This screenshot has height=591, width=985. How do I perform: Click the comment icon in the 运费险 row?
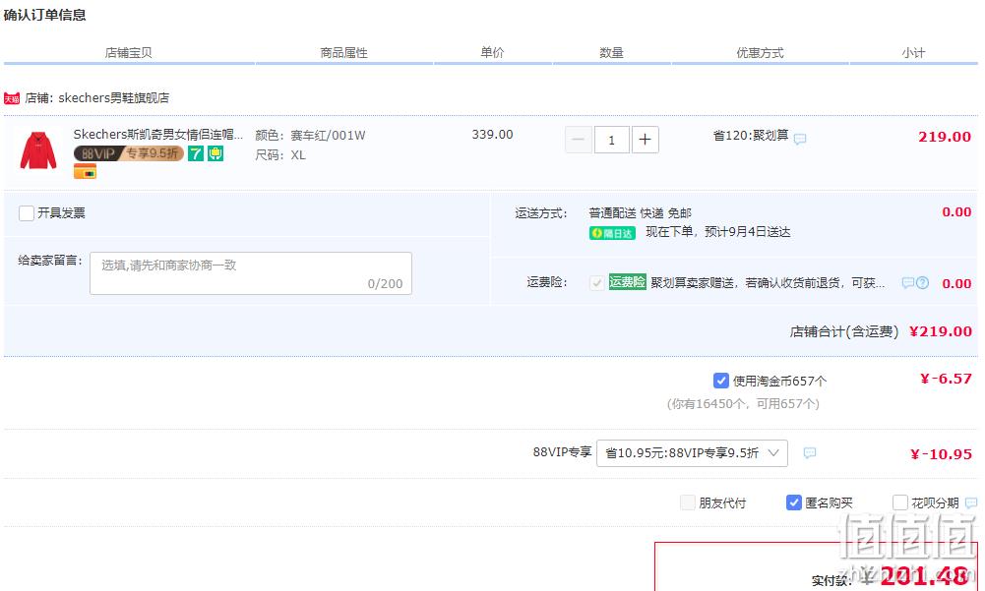pyautogui.click(x=907, y=282)
